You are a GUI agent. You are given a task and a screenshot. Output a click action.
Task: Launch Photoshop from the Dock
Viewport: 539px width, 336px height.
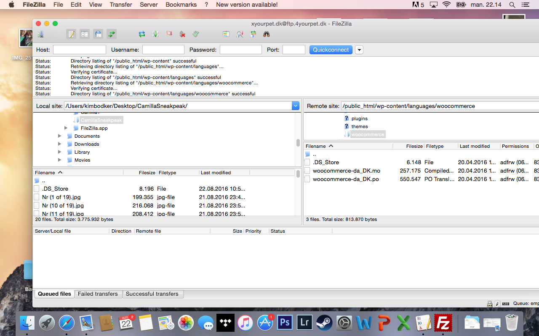[285, 323]
